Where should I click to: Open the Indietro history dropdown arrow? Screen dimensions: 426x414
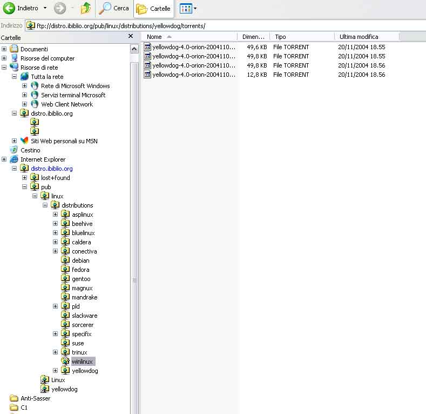point(45,8)
